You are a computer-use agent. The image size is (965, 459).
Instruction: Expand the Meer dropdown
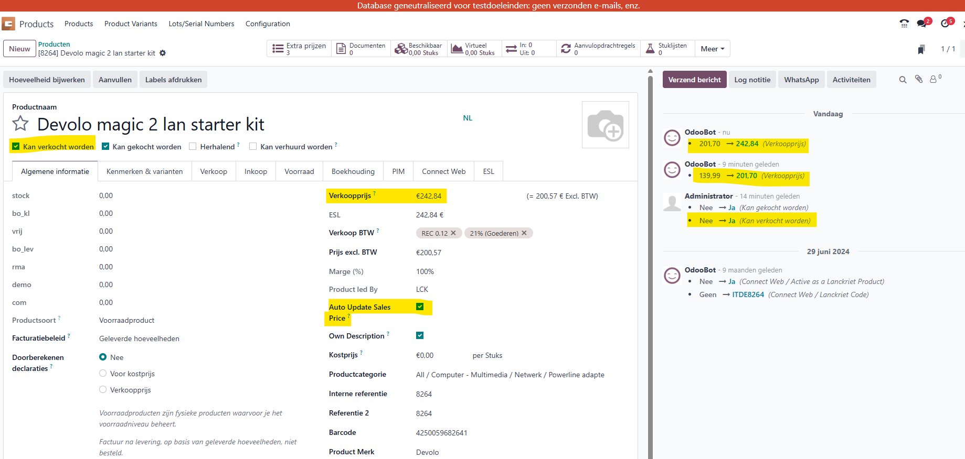tap(713, 49)
